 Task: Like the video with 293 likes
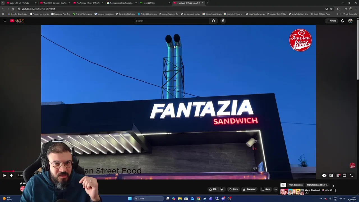click(x=213, y=189)
